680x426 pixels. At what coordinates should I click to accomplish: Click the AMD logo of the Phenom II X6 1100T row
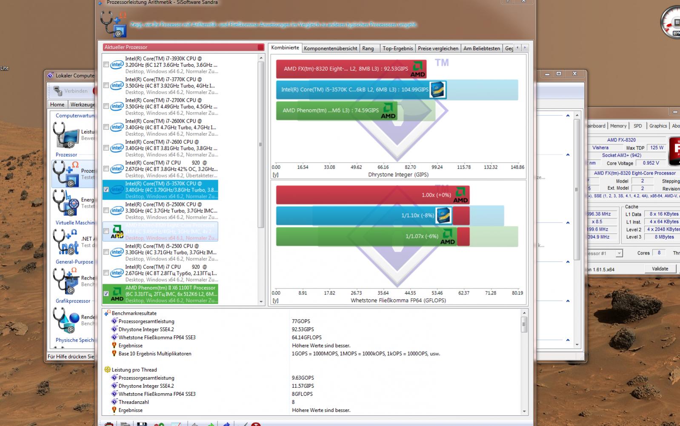(117, 294)
